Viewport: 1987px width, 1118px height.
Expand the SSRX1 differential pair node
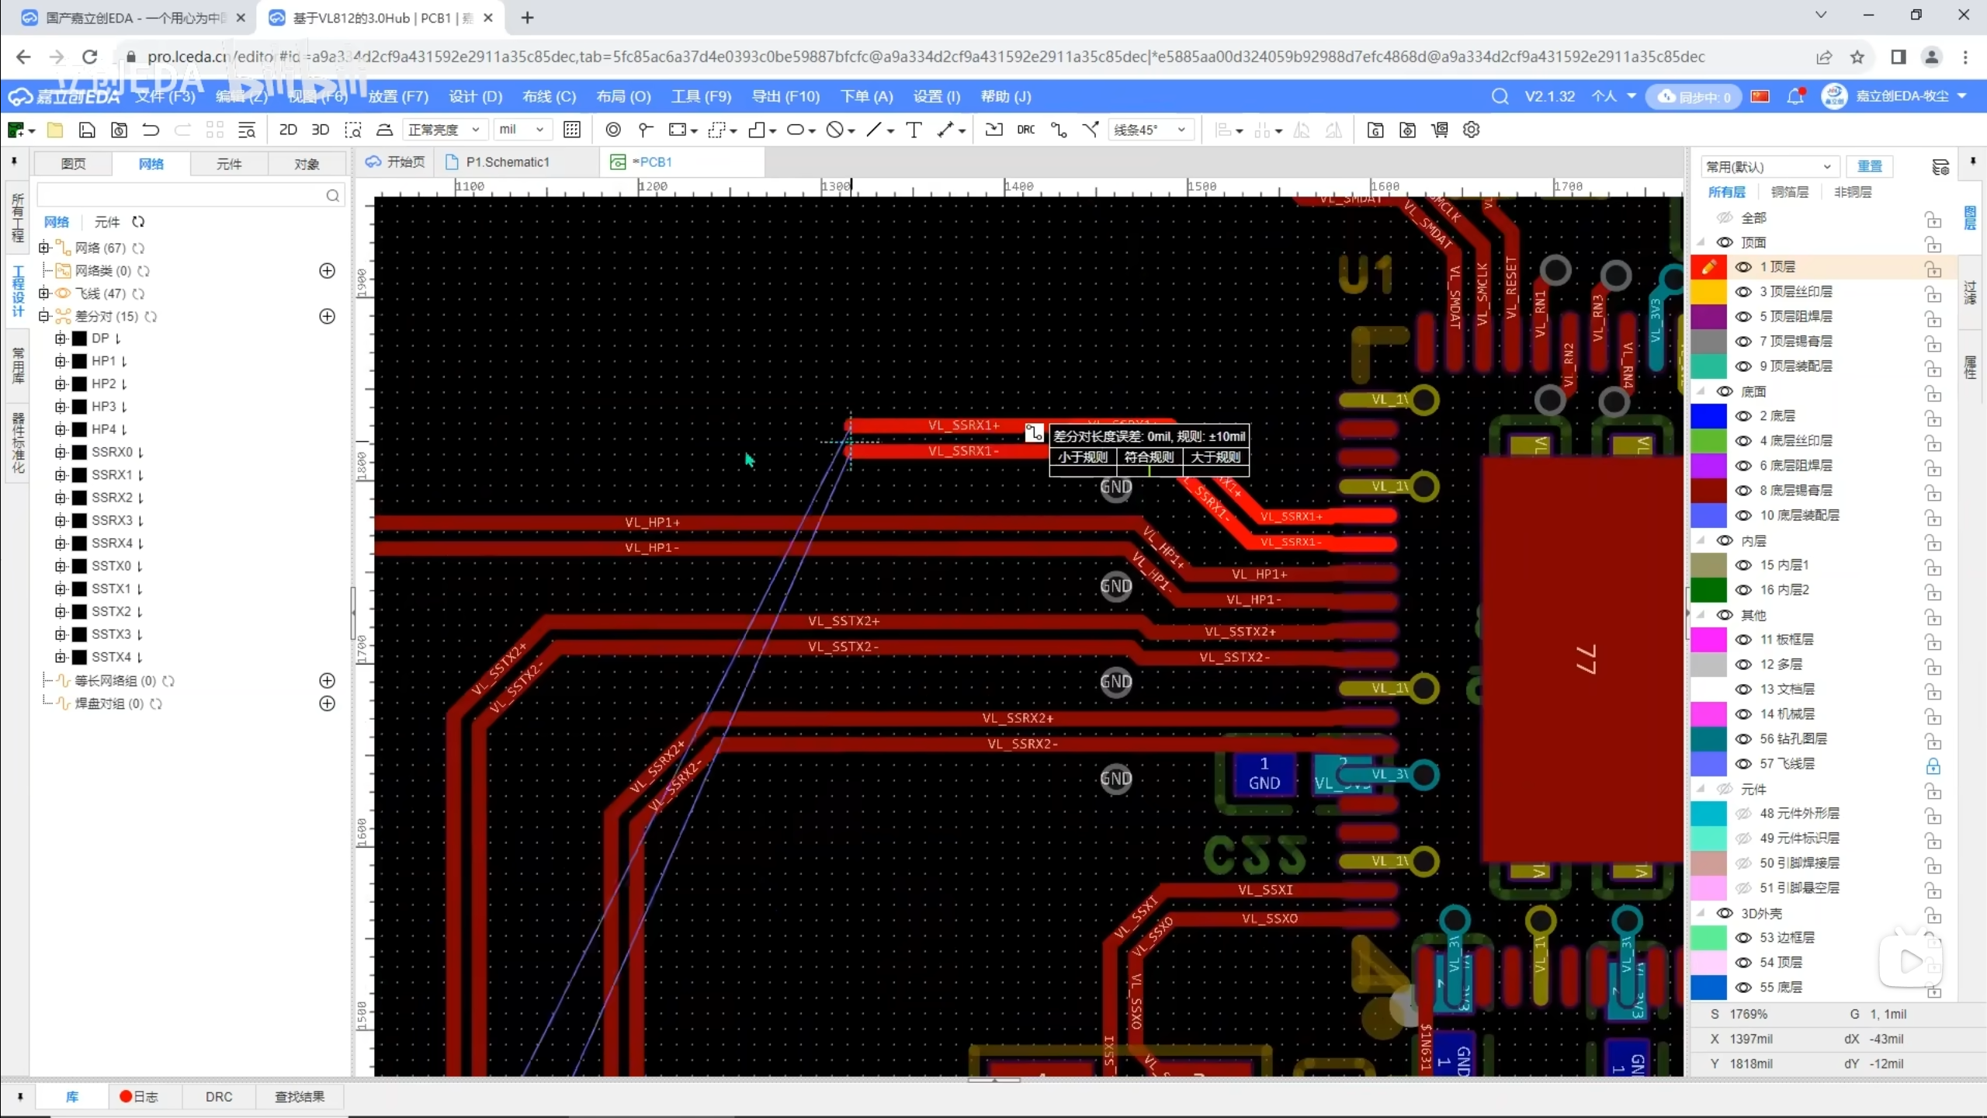click(61, 475)
